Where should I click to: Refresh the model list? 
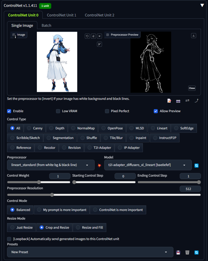[196, 165]
